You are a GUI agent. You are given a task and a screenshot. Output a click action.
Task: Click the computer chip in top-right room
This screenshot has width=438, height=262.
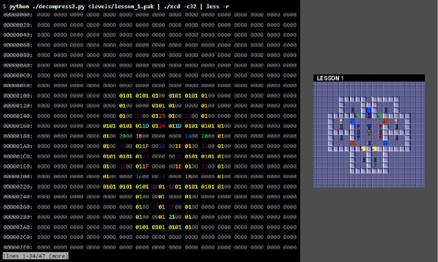386,110
